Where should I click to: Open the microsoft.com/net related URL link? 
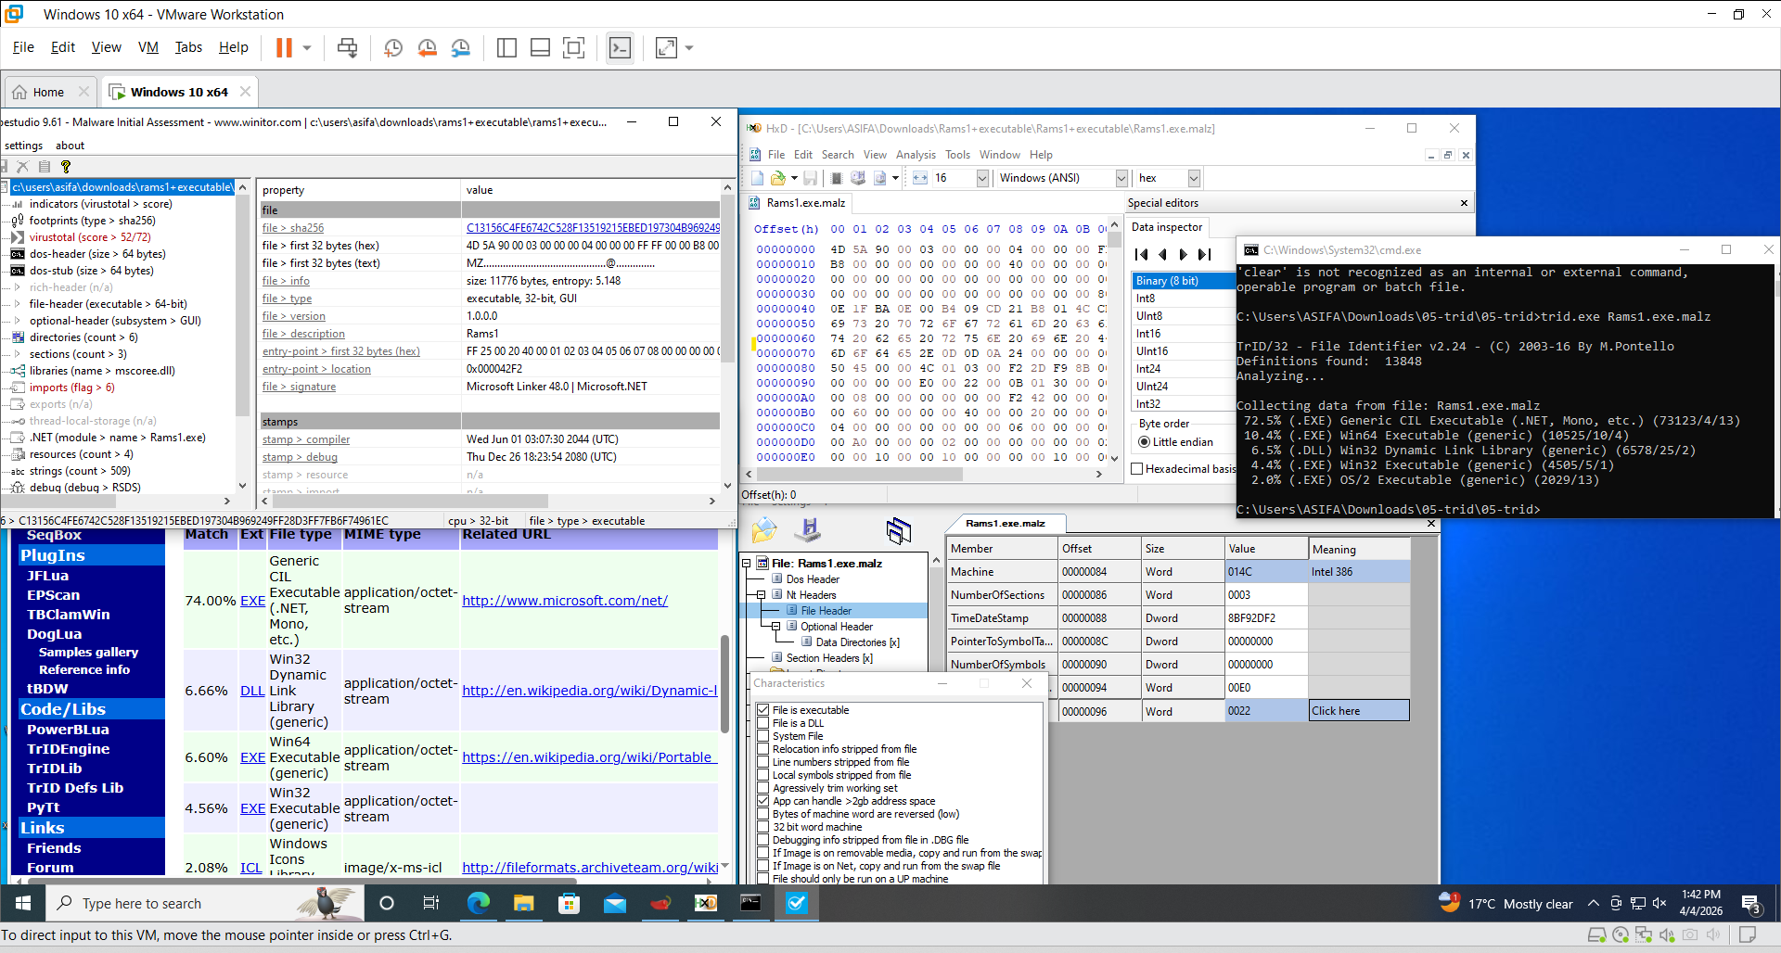pos(564,601)
